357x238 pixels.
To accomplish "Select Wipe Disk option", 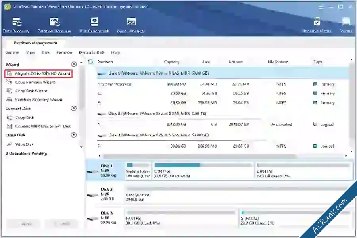I will (x=20, y=144).
